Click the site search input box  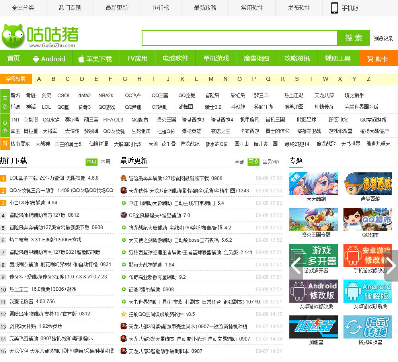tap(239, 38)
